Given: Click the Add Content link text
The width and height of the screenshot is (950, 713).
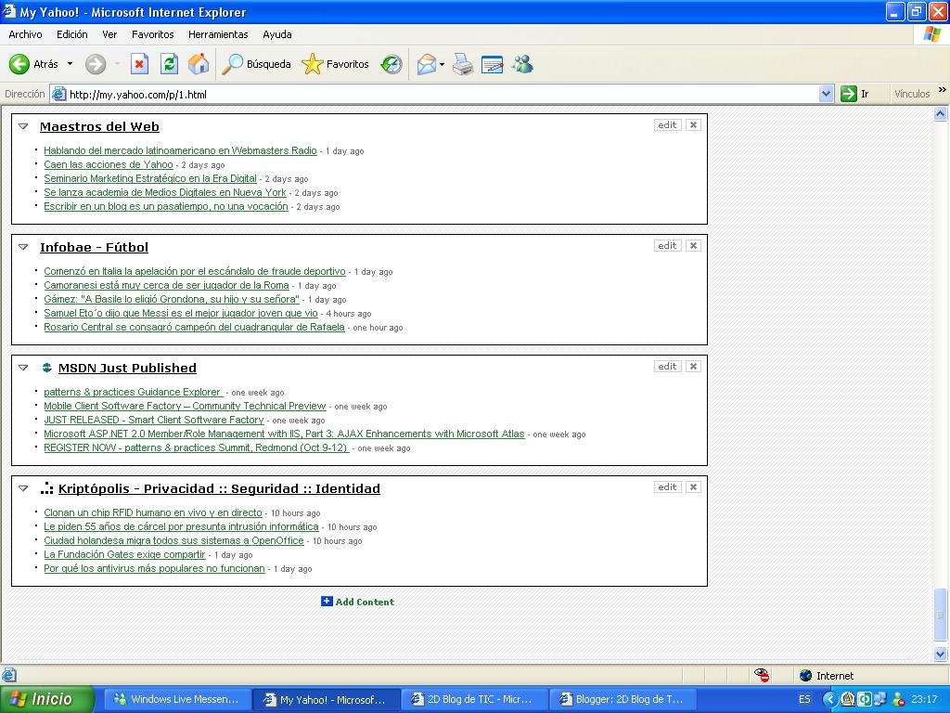Looking at the screenshot, I should pyautogui.click(x=365, y=602).
